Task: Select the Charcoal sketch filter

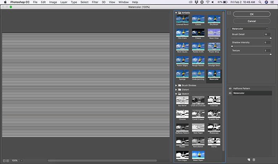Action: [x=214, y=100]
